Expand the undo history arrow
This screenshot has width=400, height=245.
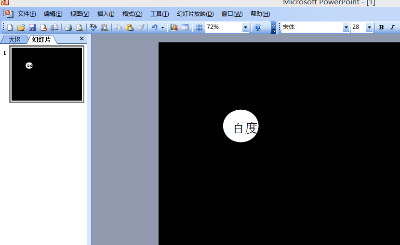pos(162,27)
